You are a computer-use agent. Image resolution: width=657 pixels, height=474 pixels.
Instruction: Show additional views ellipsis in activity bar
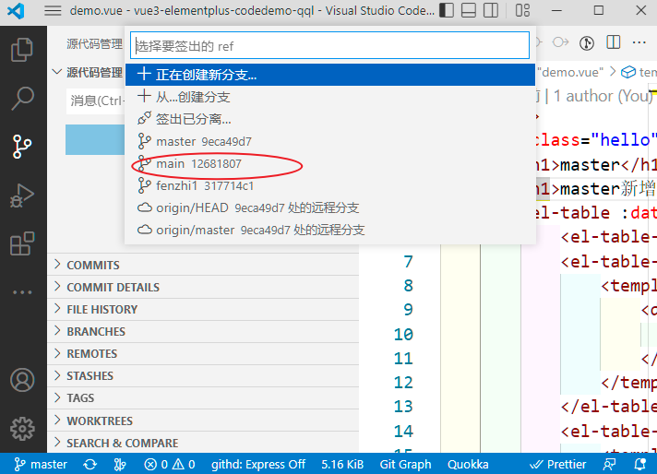click(22, 291)
